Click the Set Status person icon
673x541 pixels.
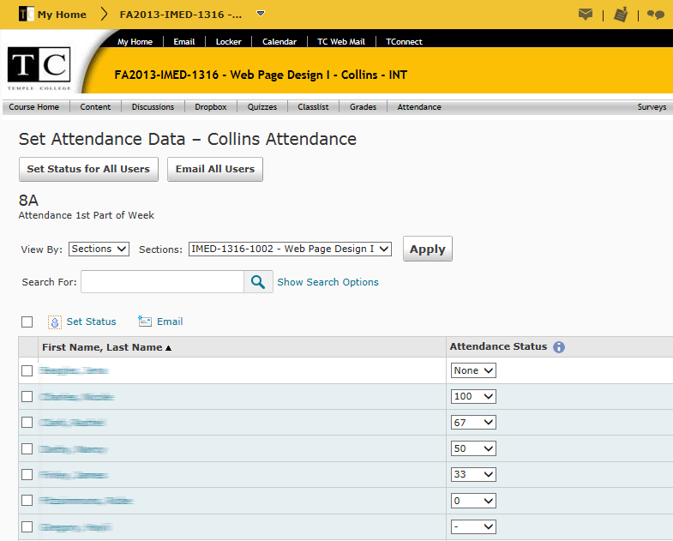tap(55, 322)
